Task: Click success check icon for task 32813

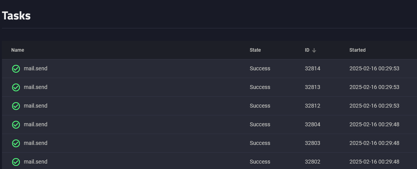Action: point(16,87)
